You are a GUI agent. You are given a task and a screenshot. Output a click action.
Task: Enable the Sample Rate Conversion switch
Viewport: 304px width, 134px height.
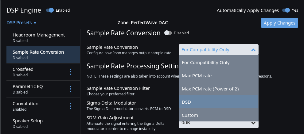coord(168,33)
